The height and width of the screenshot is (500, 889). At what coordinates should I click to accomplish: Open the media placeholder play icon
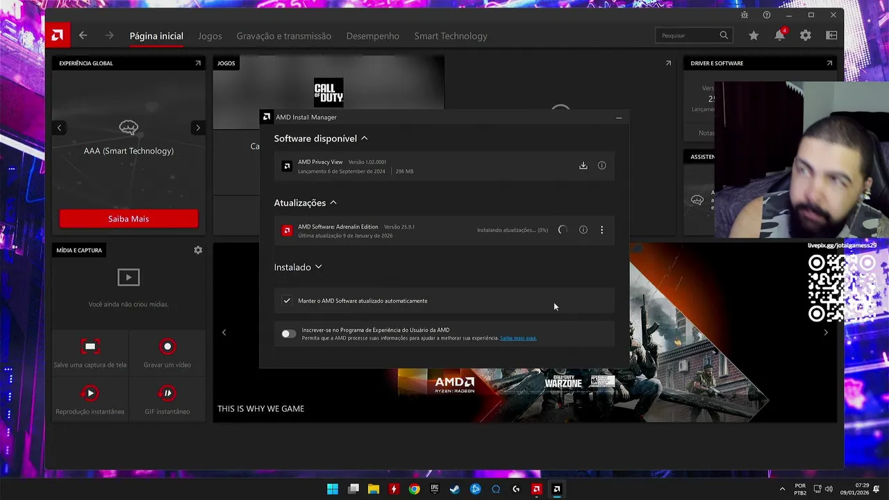coord(128,278)
